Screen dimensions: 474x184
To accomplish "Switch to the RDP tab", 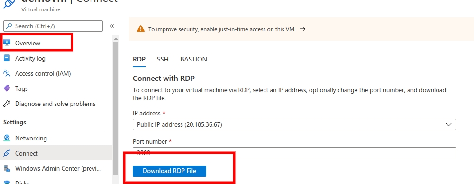I will [x=139, y=59].
